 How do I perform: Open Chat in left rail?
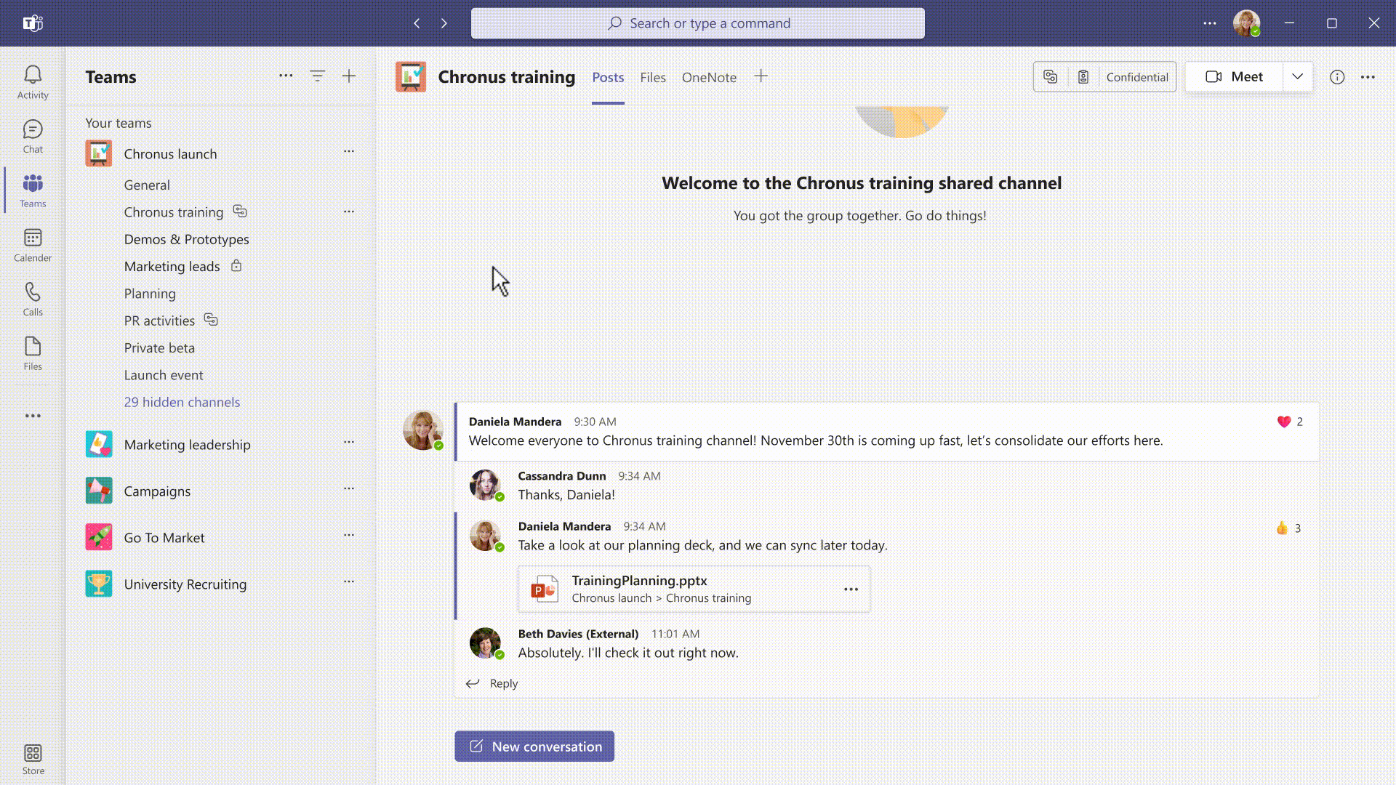33,136
